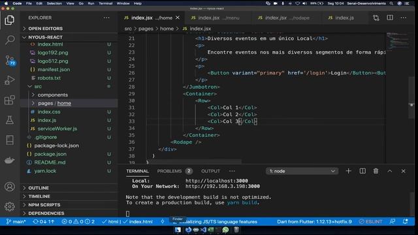Open the Run and Debug view
The width and height of the screenshot is (418, 235).
coord(10,80)
